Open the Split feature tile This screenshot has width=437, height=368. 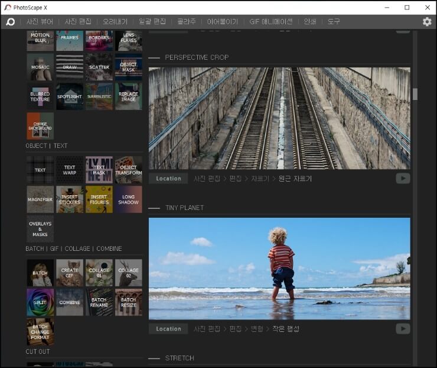(40, 302)
